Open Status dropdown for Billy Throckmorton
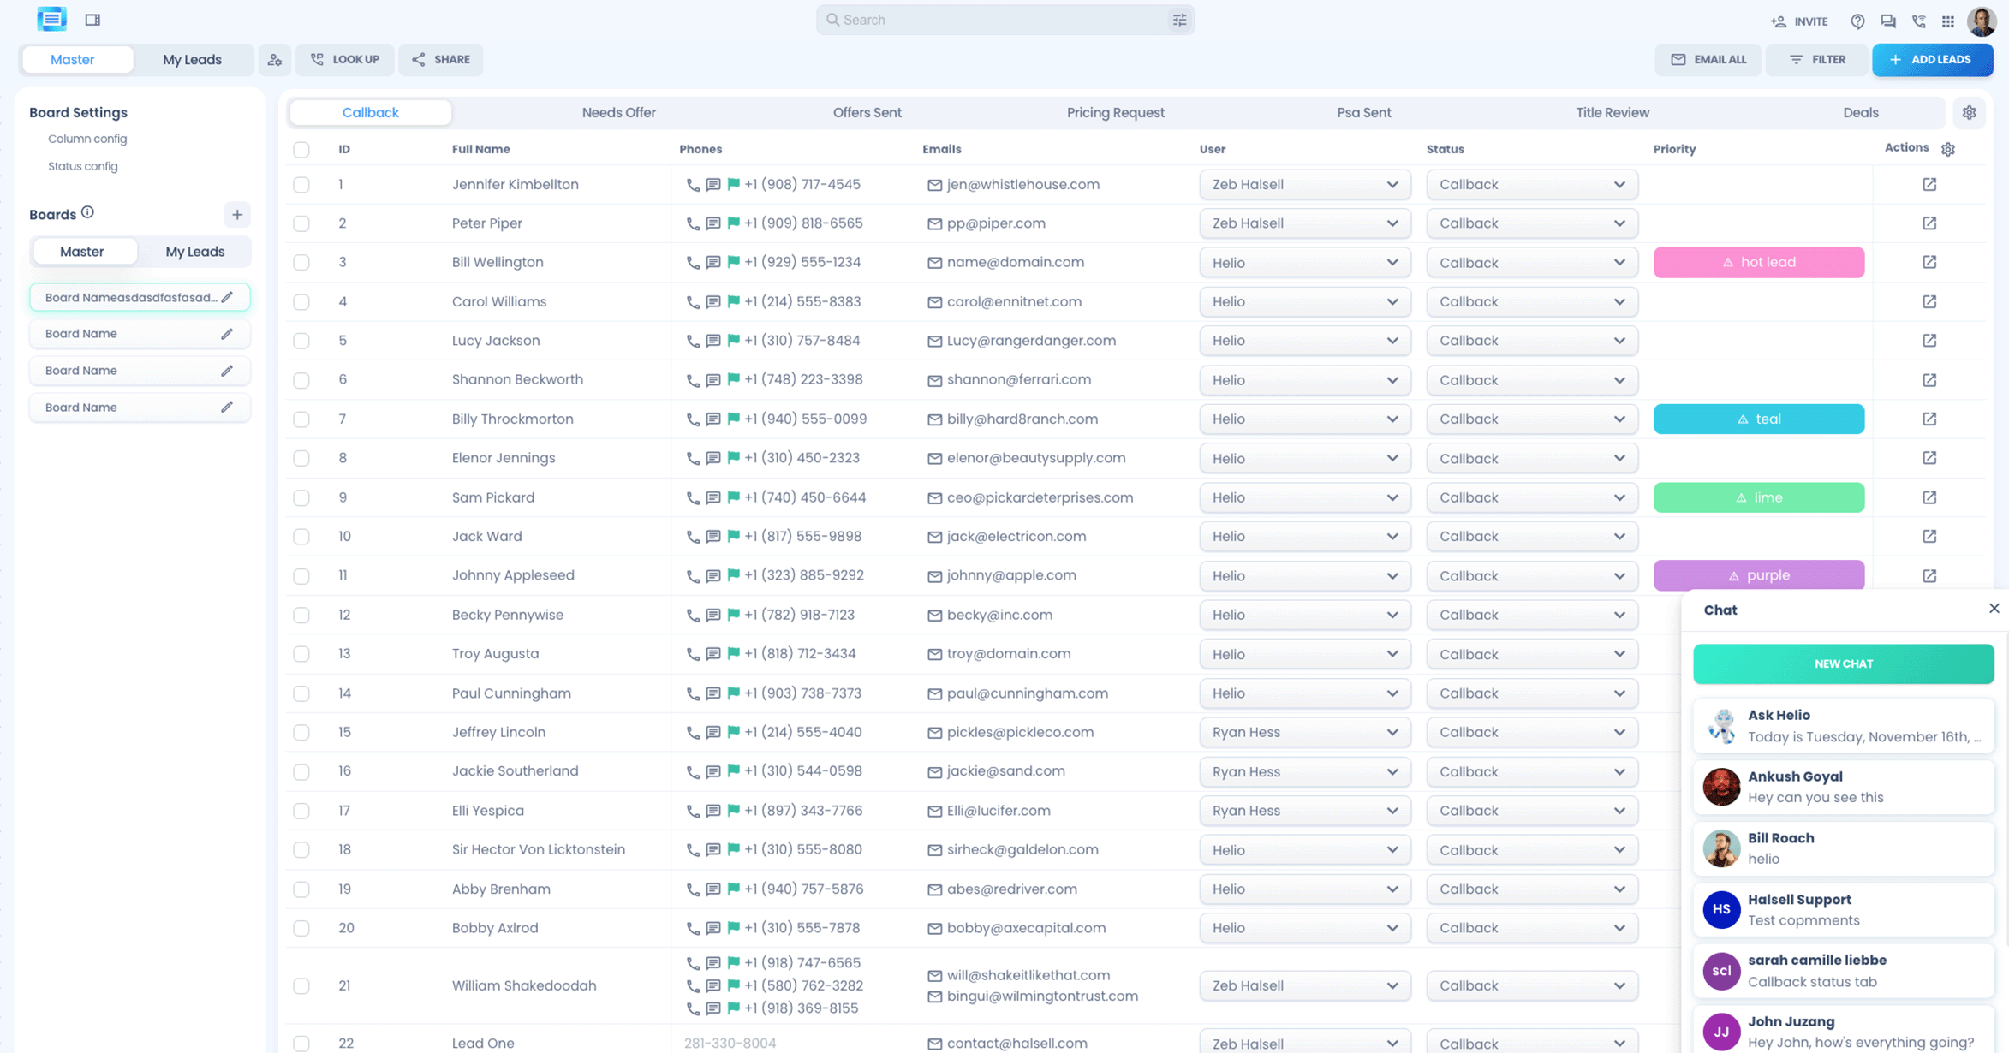2009x1053 pixels. [x=1531, y=419]
